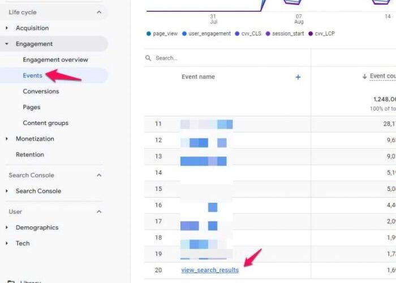Expand the Tech arrow
This screenshot has width=396, height=283.
7,243
